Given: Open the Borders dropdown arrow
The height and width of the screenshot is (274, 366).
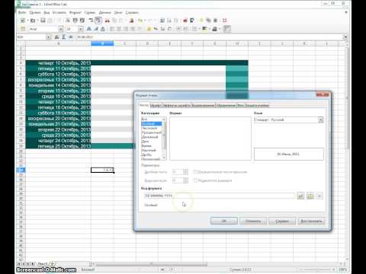Looking at the screenshot, I should pos(199,29).
